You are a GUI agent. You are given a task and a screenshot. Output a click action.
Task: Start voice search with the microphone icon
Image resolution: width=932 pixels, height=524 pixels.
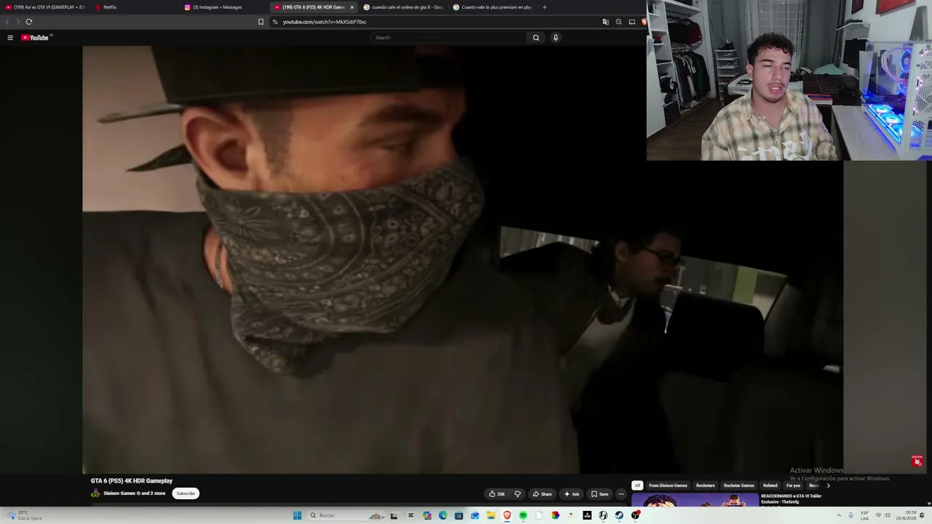[556, 38]
